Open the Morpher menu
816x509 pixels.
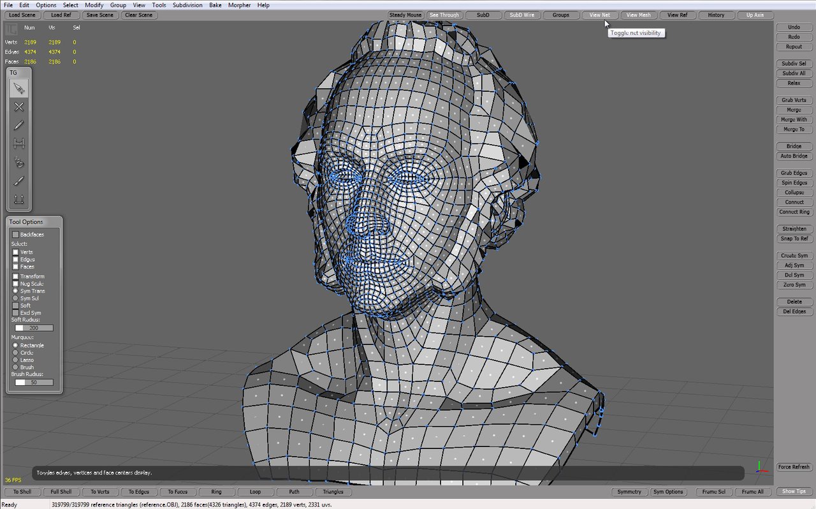240,5
